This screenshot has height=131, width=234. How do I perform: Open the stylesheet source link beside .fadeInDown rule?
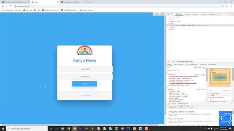point(200,75)
